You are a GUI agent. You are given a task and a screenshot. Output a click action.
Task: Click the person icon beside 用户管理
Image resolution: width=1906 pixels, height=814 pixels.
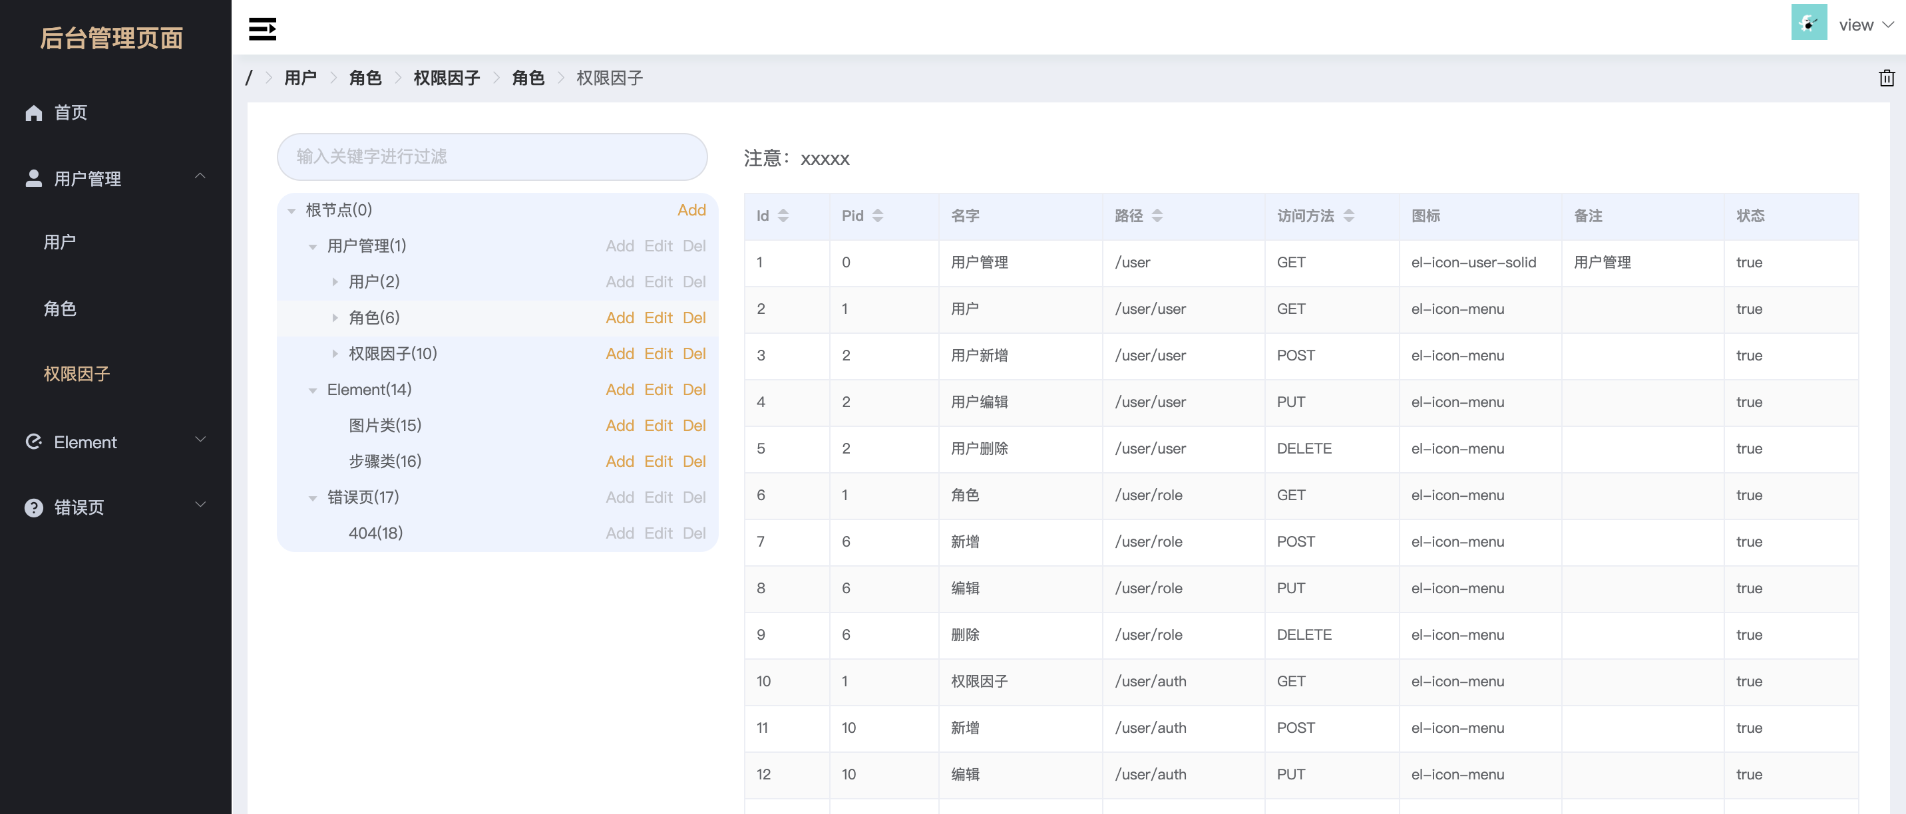pos(33,178)
